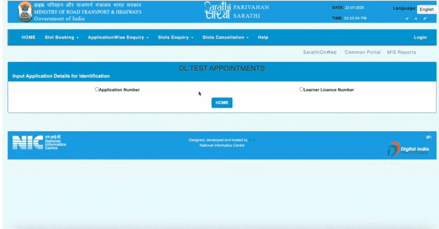Click the Digital India logo
439x229 pixels.
click(x=408, y=149)
